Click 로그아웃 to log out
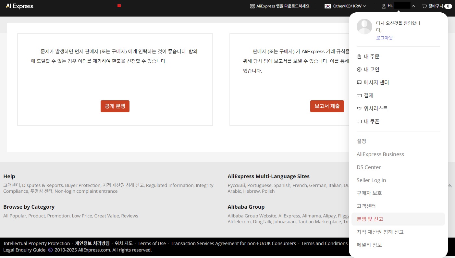The height and width of the screenshot is (258, 455). tap(384, 38)
